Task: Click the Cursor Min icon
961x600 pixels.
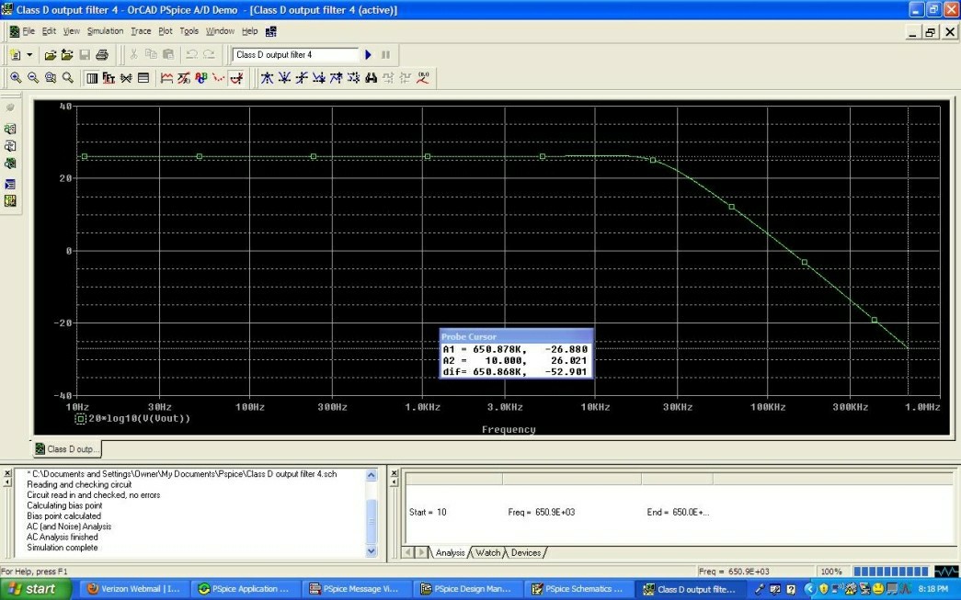Action: (x=319, y=78)
